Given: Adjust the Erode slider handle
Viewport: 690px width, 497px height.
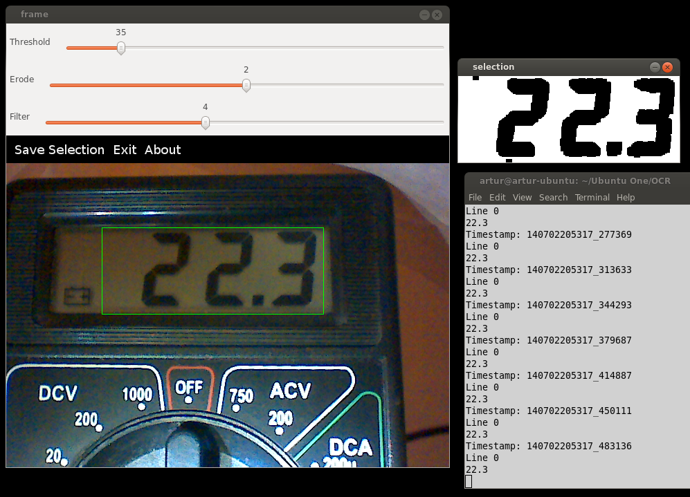Looking at the screenshot, I should pos(246,85).
